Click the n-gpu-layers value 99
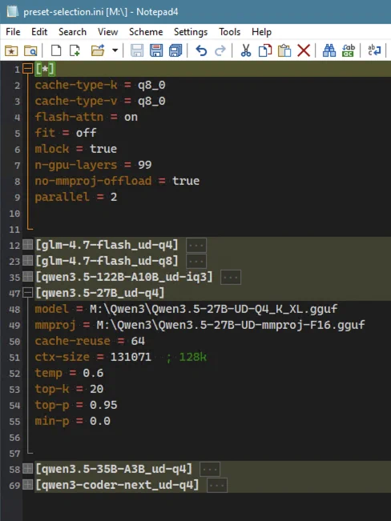391x521 pixels. tap(145, 165)
